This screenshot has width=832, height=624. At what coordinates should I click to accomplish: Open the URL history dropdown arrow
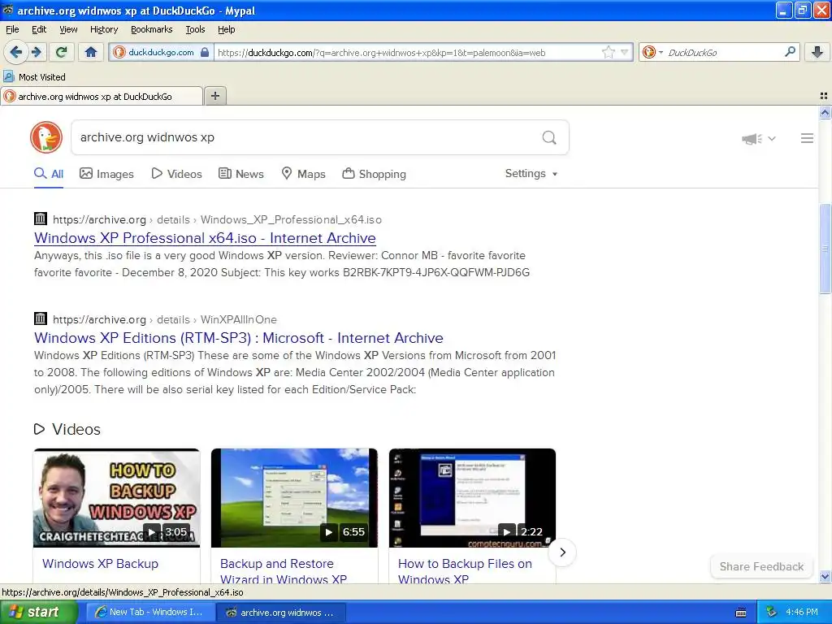(625, 52)
